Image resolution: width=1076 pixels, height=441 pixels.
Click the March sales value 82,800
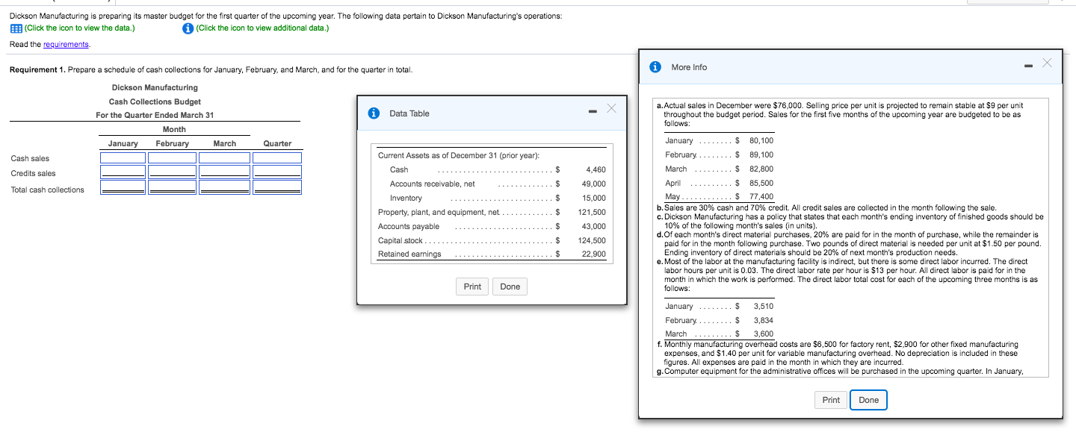761,169
